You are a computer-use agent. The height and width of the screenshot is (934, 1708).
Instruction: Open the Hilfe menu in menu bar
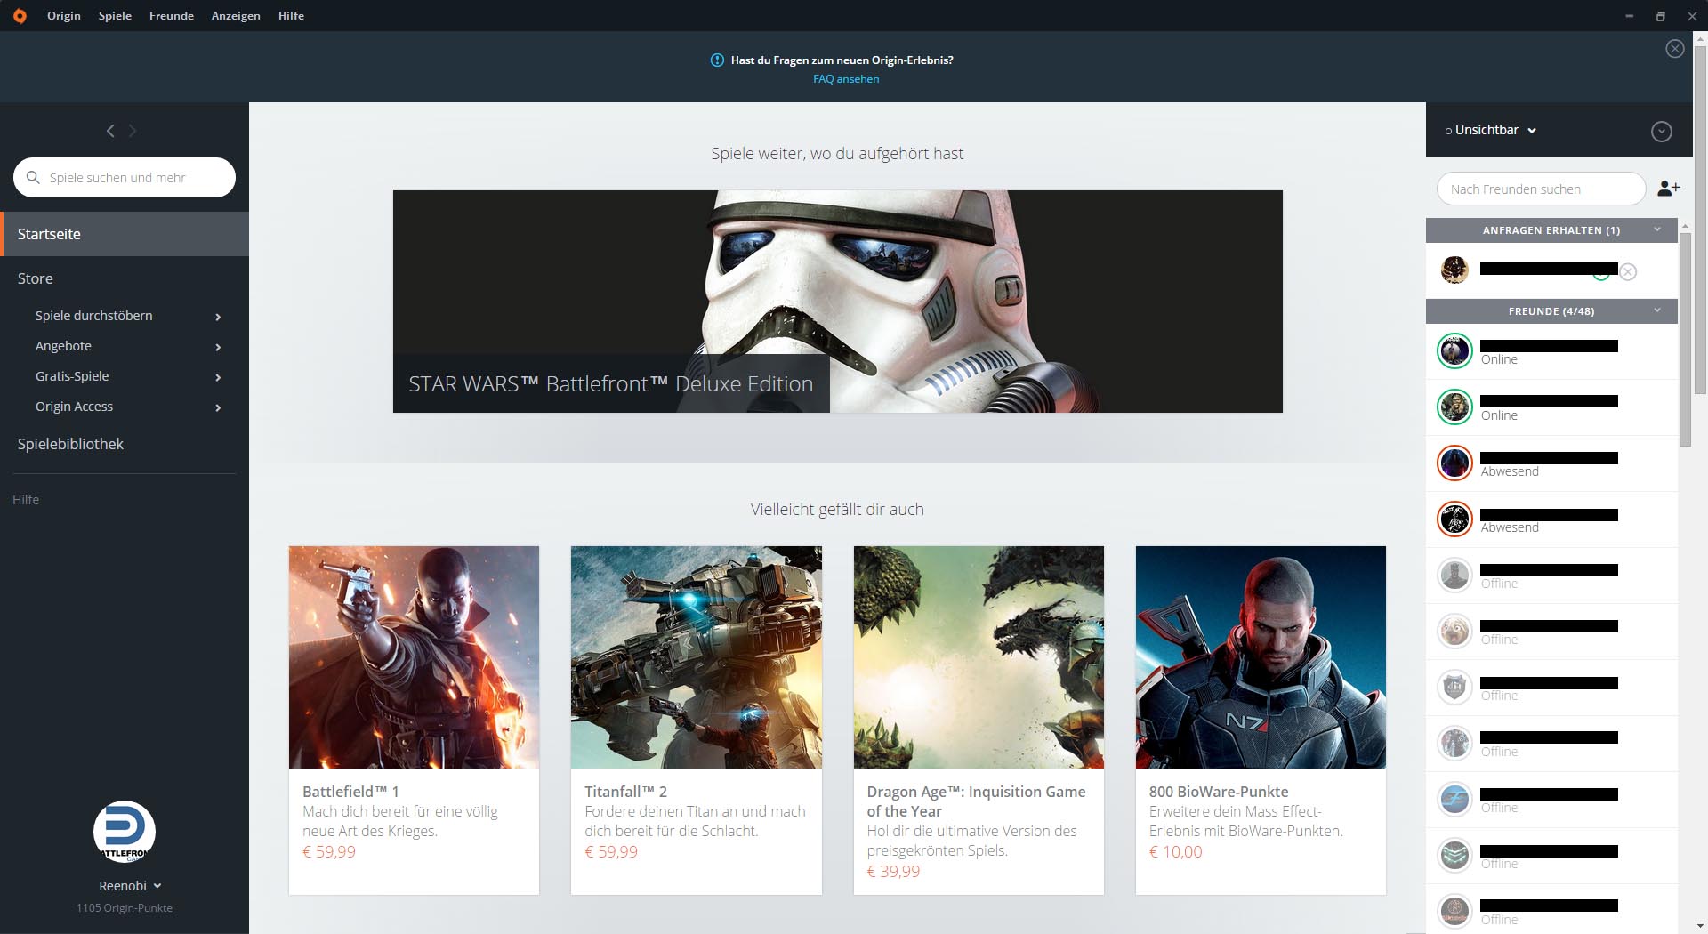[x=291, y=16]
